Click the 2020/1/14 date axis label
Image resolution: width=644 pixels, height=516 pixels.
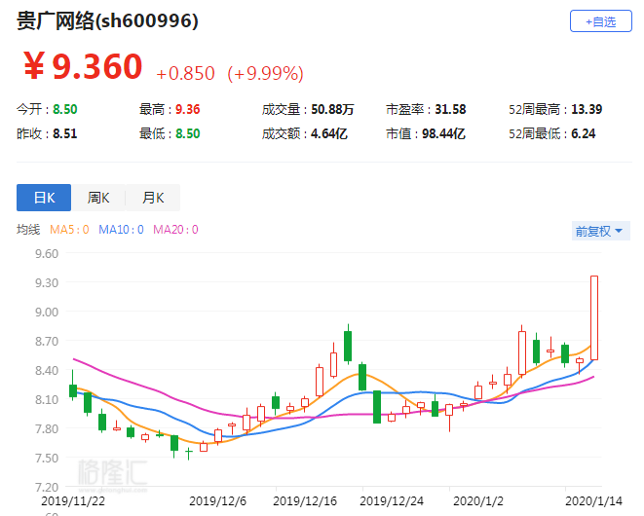(x=594, y=500)
